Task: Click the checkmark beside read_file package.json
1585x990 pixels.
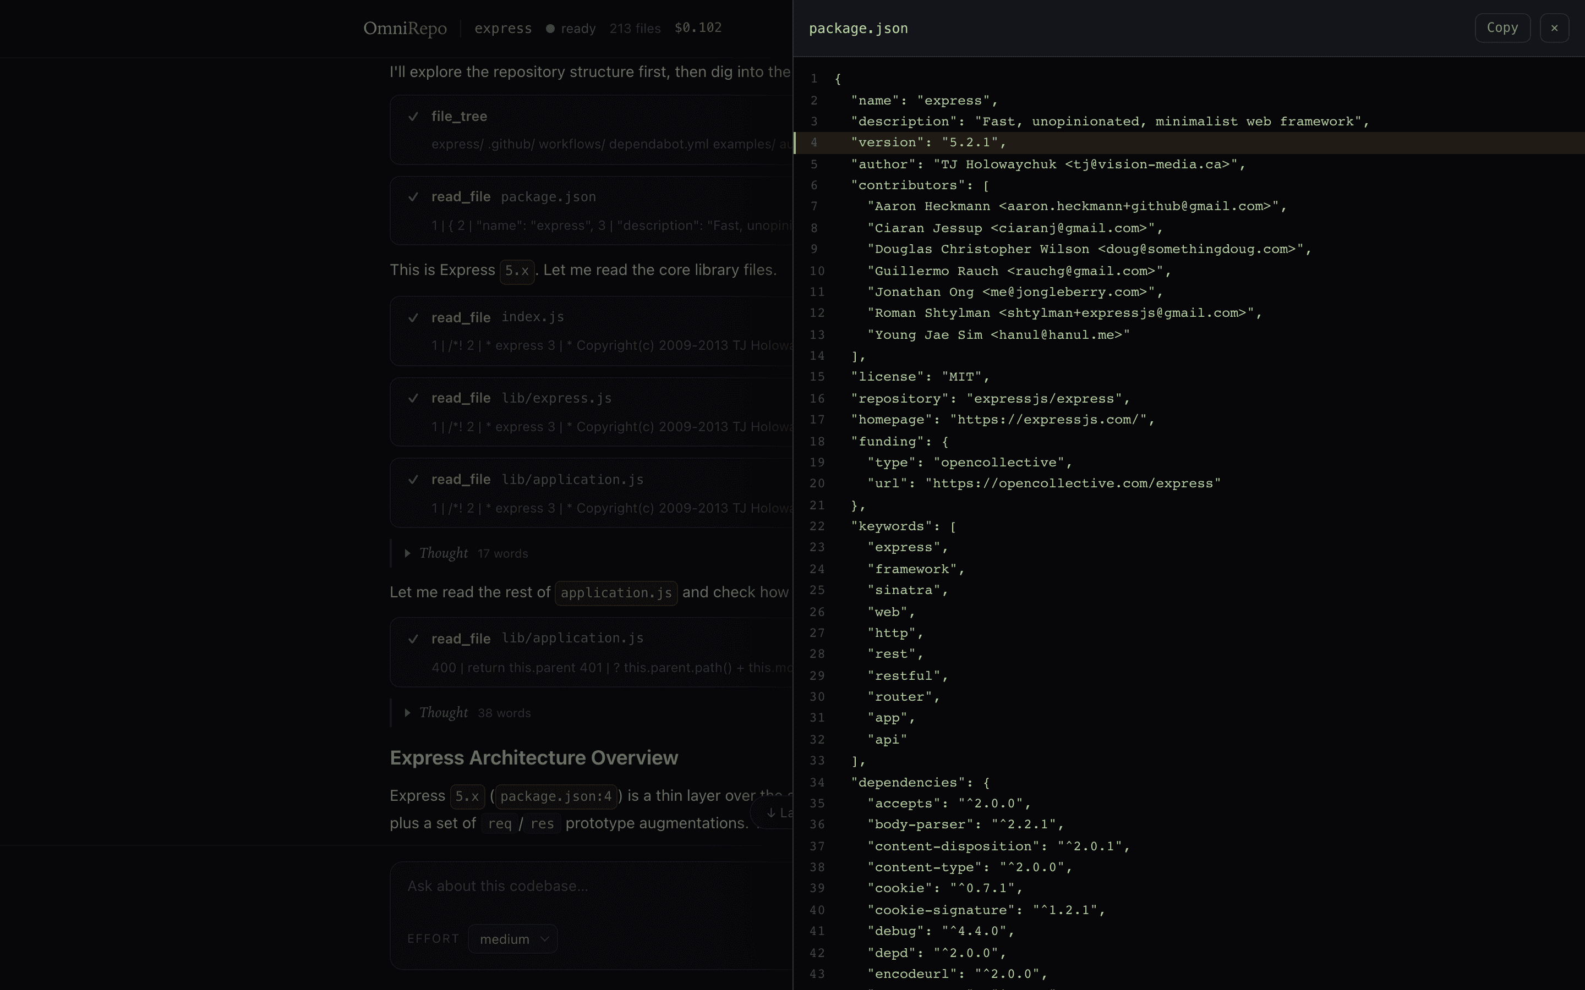Action: pyautogui.click(x=413, y=197)
